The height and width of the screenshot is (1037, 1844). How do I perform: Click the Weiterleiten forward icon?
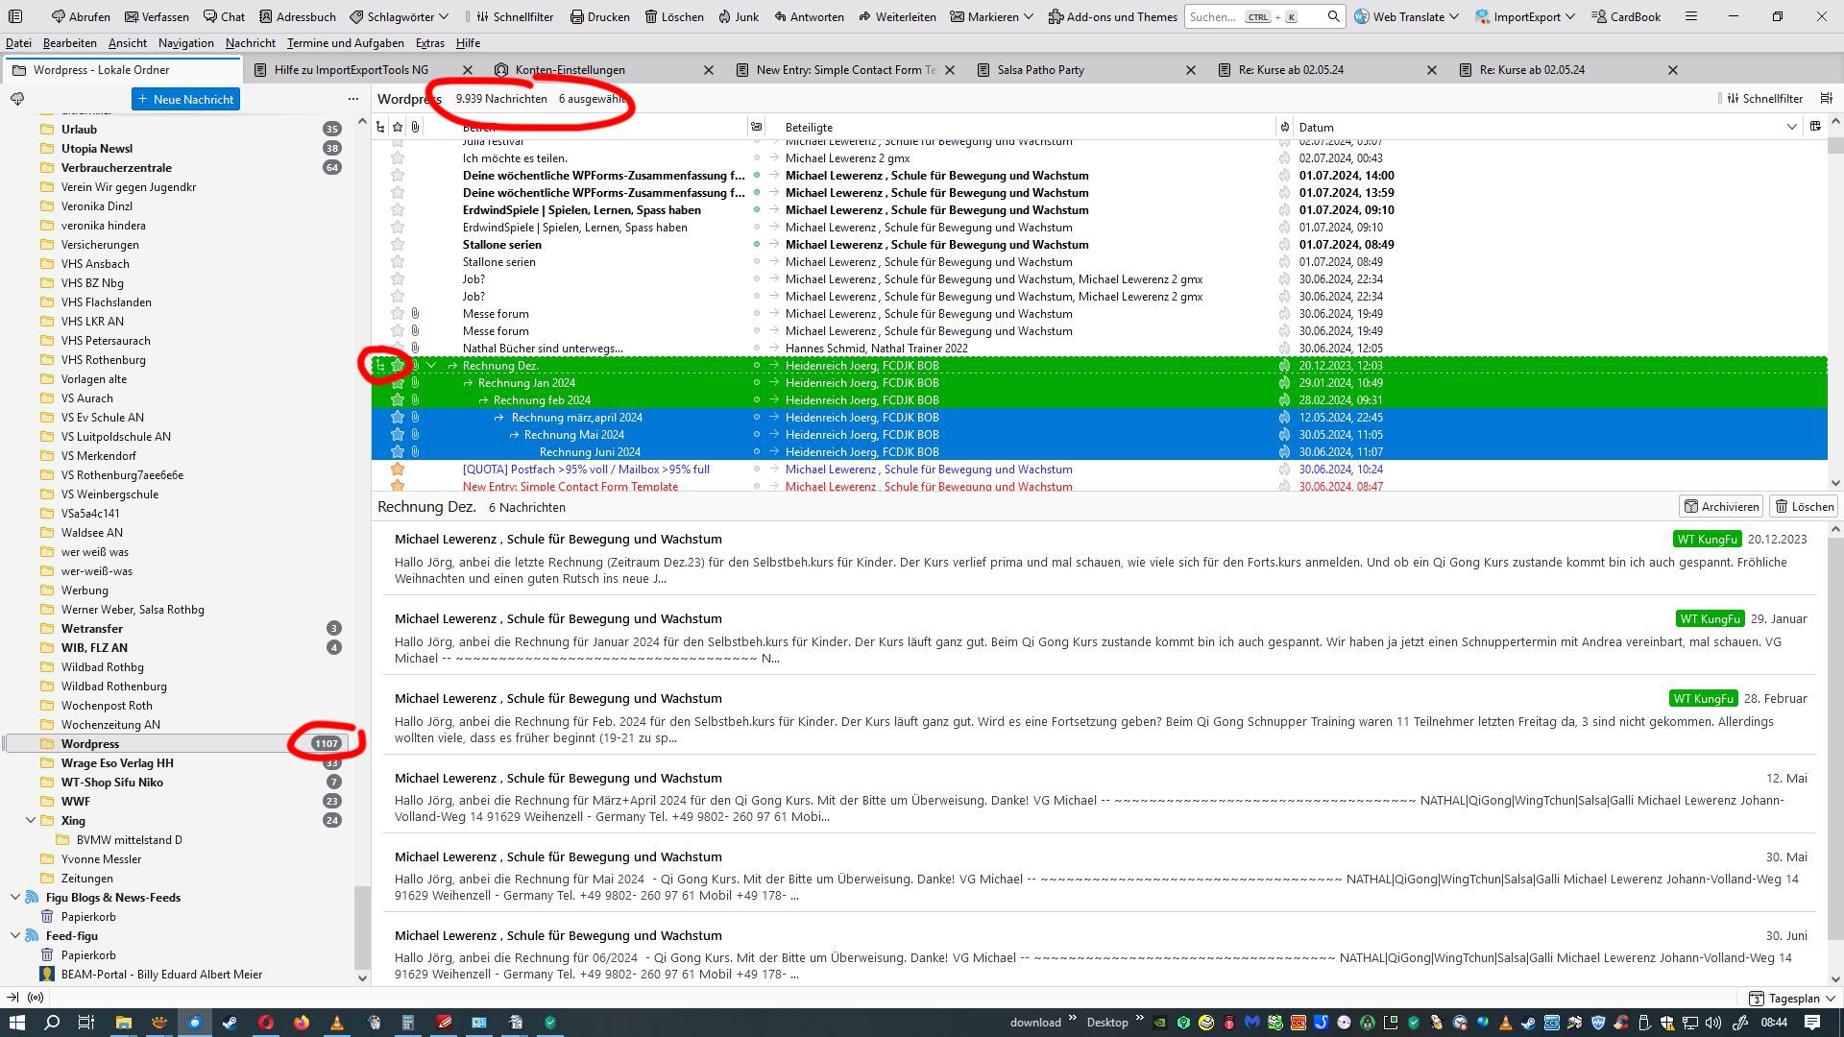click(x=864, y=16)
